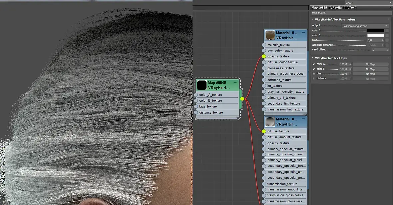Viewport: 393px width, 205px height.
Task: Click the small map button beside bias value
Action: (387, 40)
